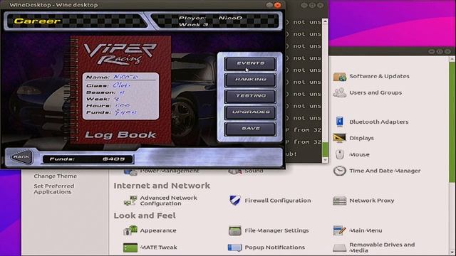Open the Main Menu editor icon
This screenshot has width=456, height=256.
(x=339, y=230)
